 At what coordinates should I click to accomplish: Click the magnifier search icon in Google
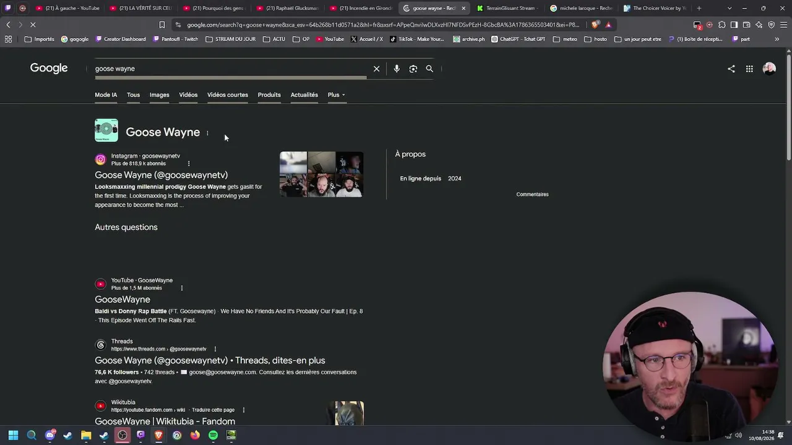click(429, 69)
